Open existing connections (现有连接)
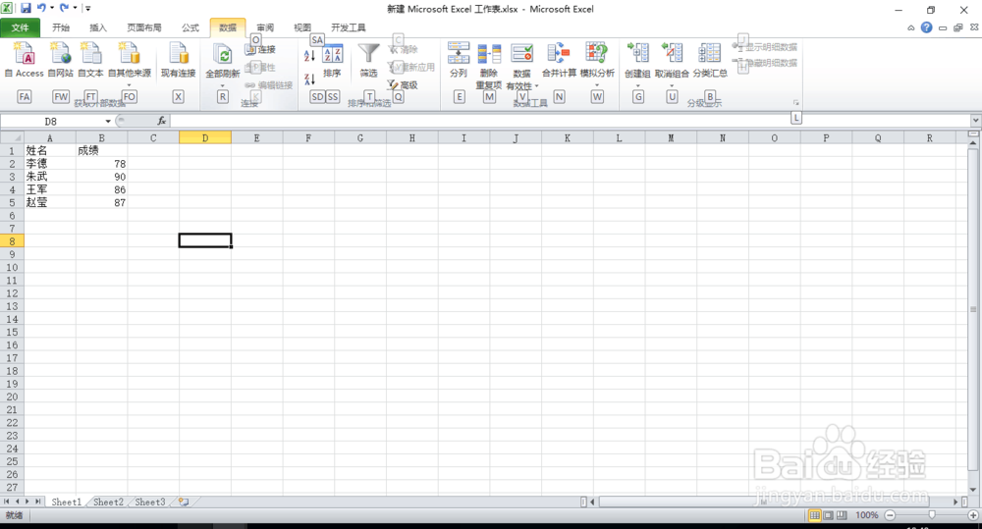 [179, 60]
